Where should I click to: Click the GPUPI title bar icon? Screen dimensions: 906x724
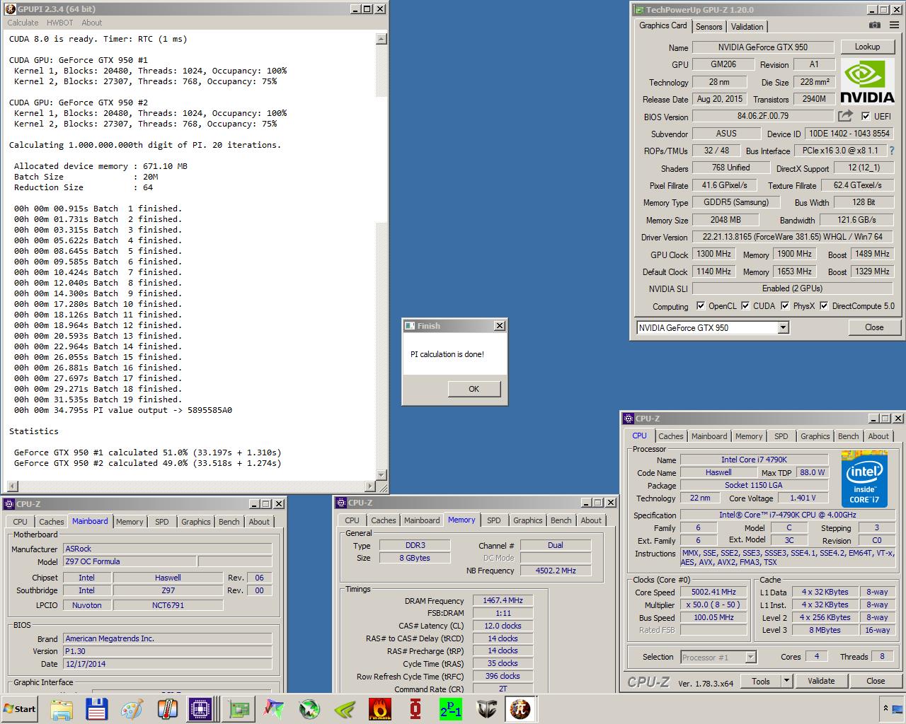click(x=11, y=8)
